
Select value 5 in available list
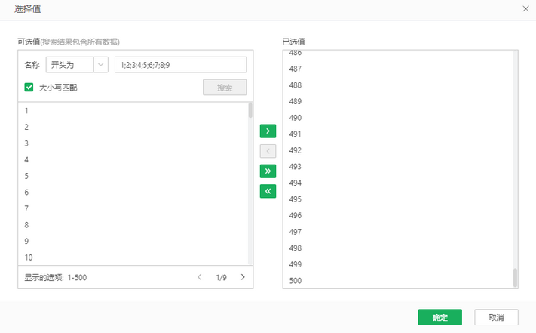26,176
